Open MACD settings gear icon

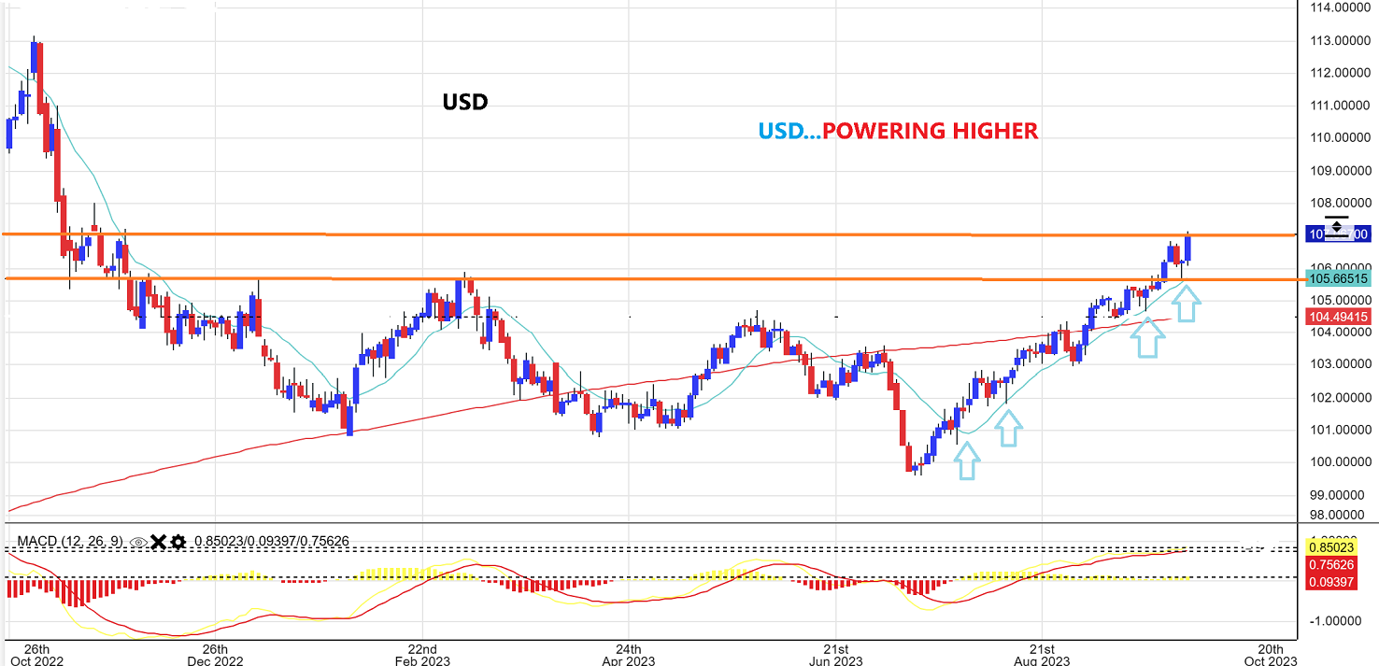tap(178, 542)
